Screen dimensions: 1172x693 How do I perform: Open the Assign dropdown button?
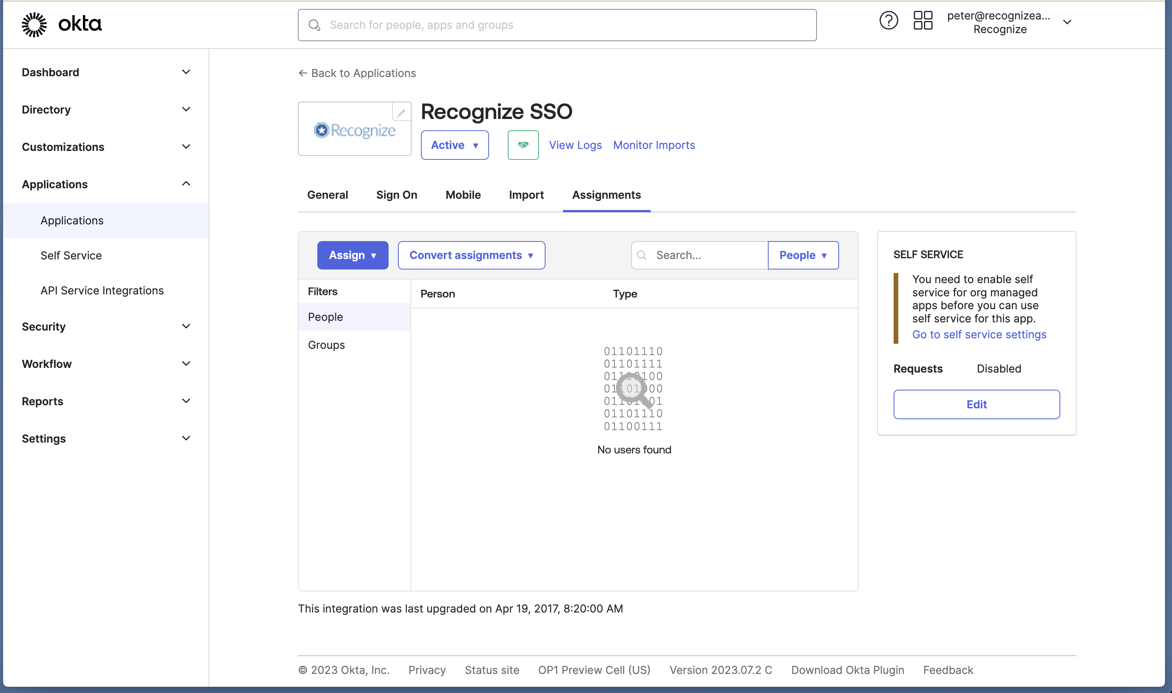(352, 255)
